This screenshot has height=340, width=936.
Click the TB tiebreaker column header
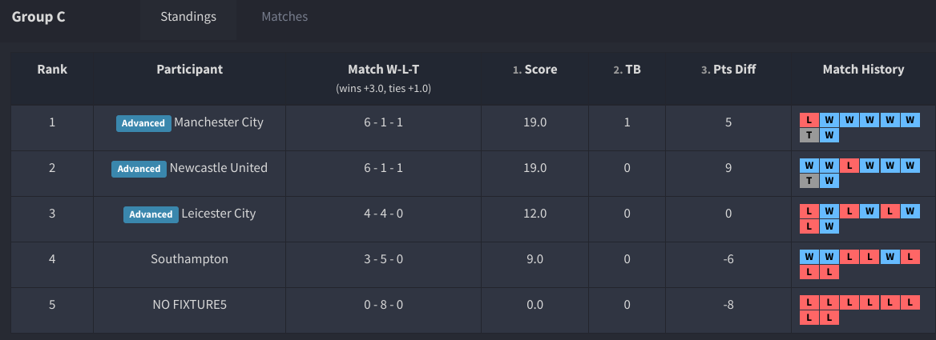click(632, 70)
